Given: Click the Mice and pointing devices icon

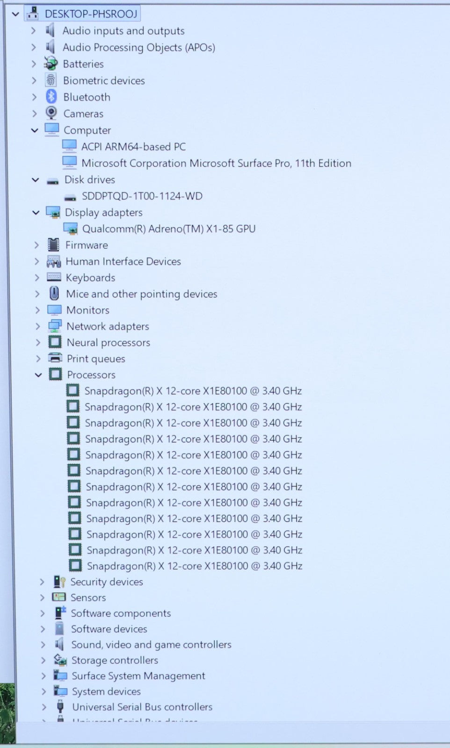Looking at the screenshot, I should click(54, 294).
